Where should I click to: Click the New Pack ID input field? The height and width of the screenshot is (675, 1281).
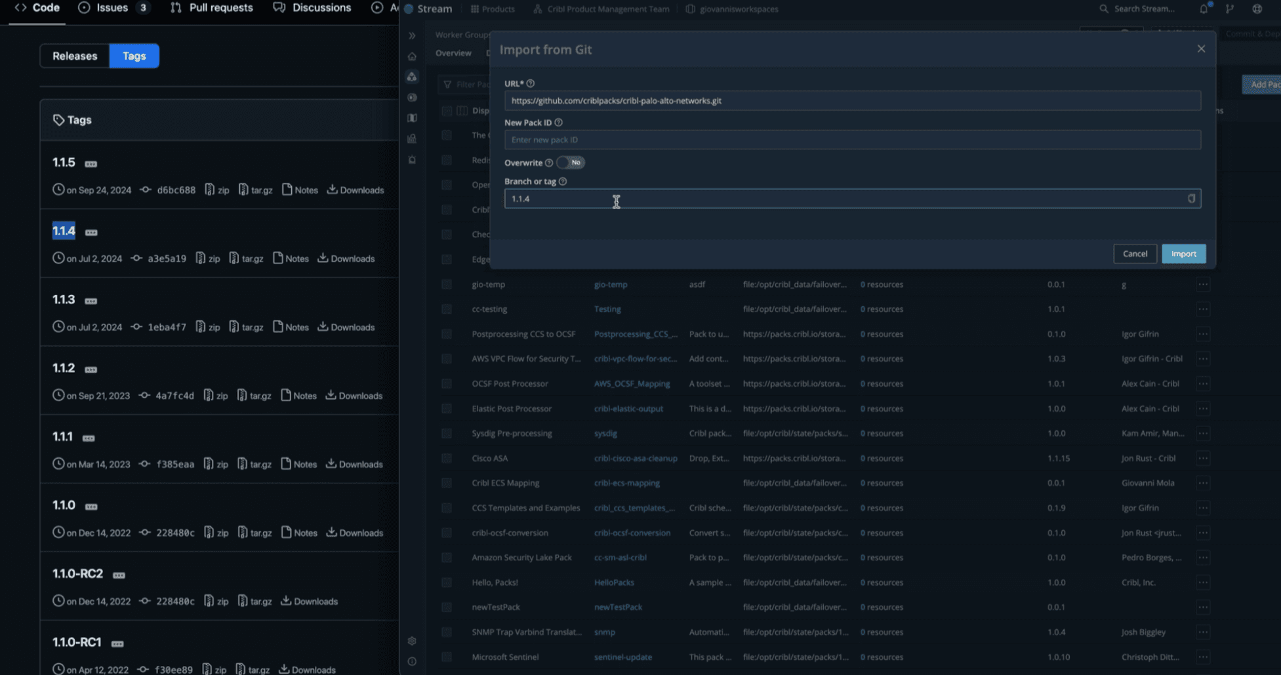[852, 140]
